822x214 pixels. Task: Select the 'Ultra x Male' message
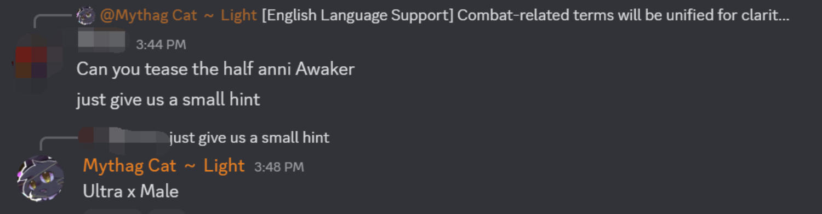(131, 191)
